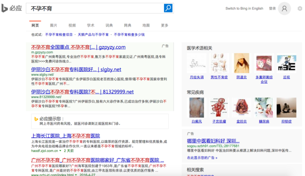
Task: Select the 视频 tab
Action: click(72, 25)
